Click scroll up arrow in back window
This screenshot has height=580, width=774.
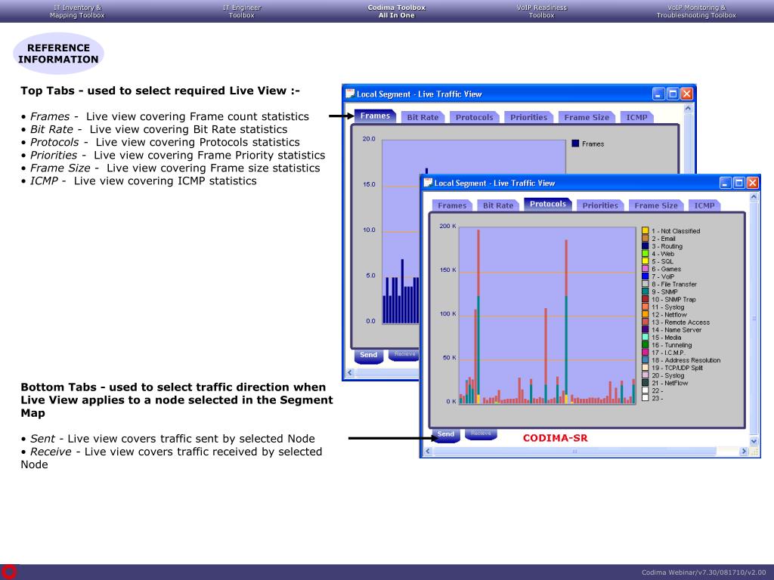pos(689,108)
